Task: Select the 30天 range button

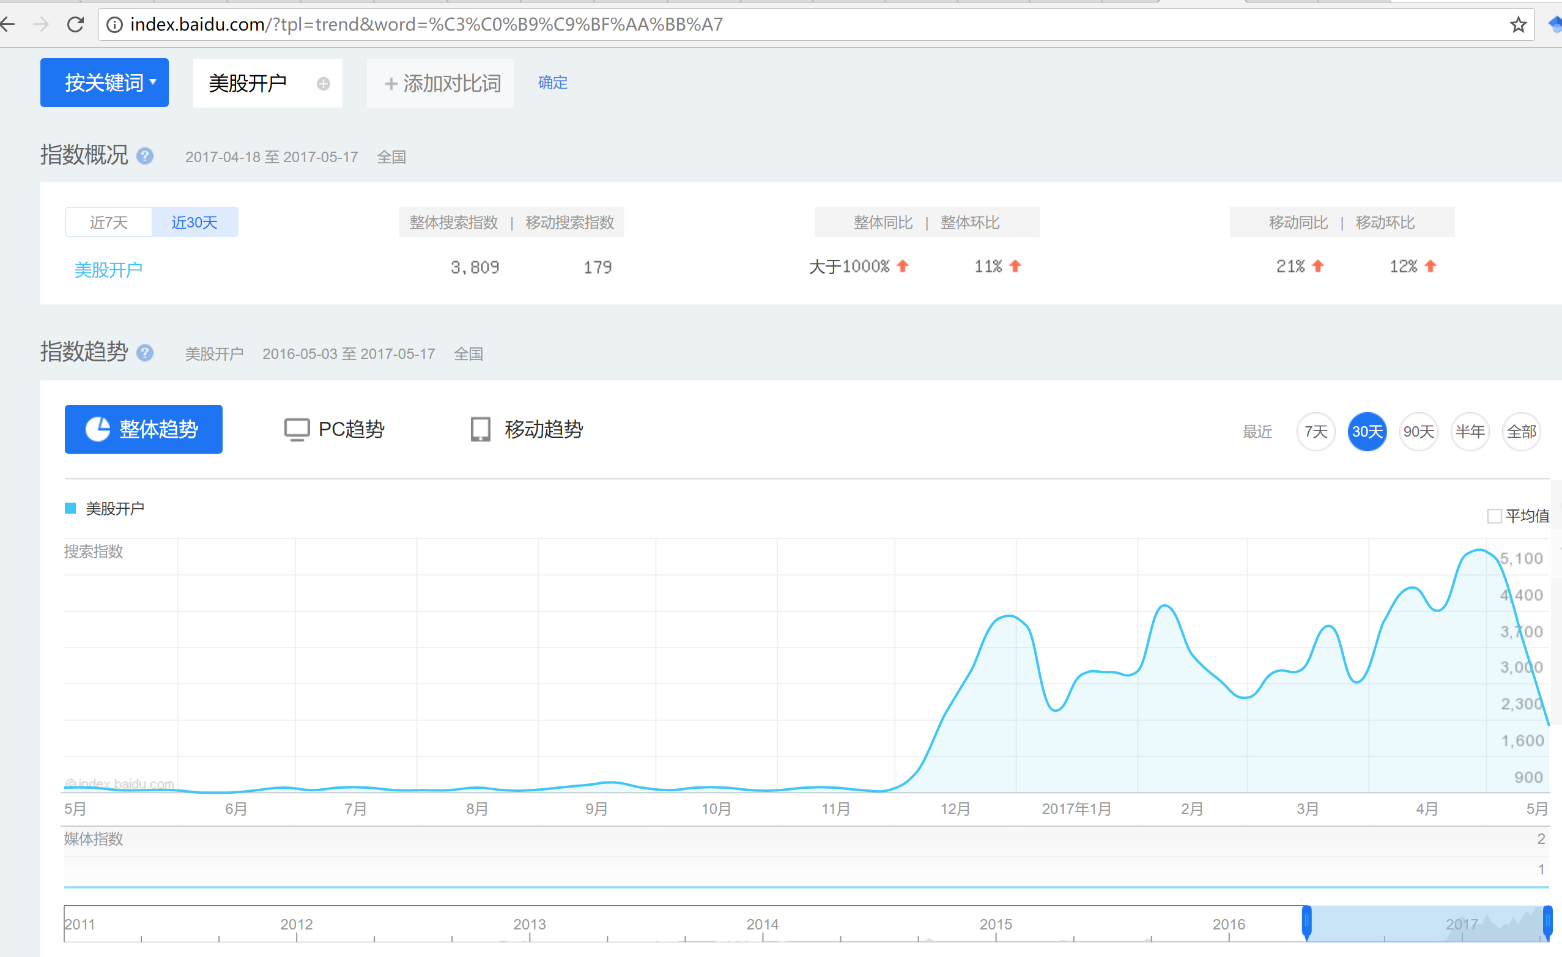Action: coord(1368,432)
